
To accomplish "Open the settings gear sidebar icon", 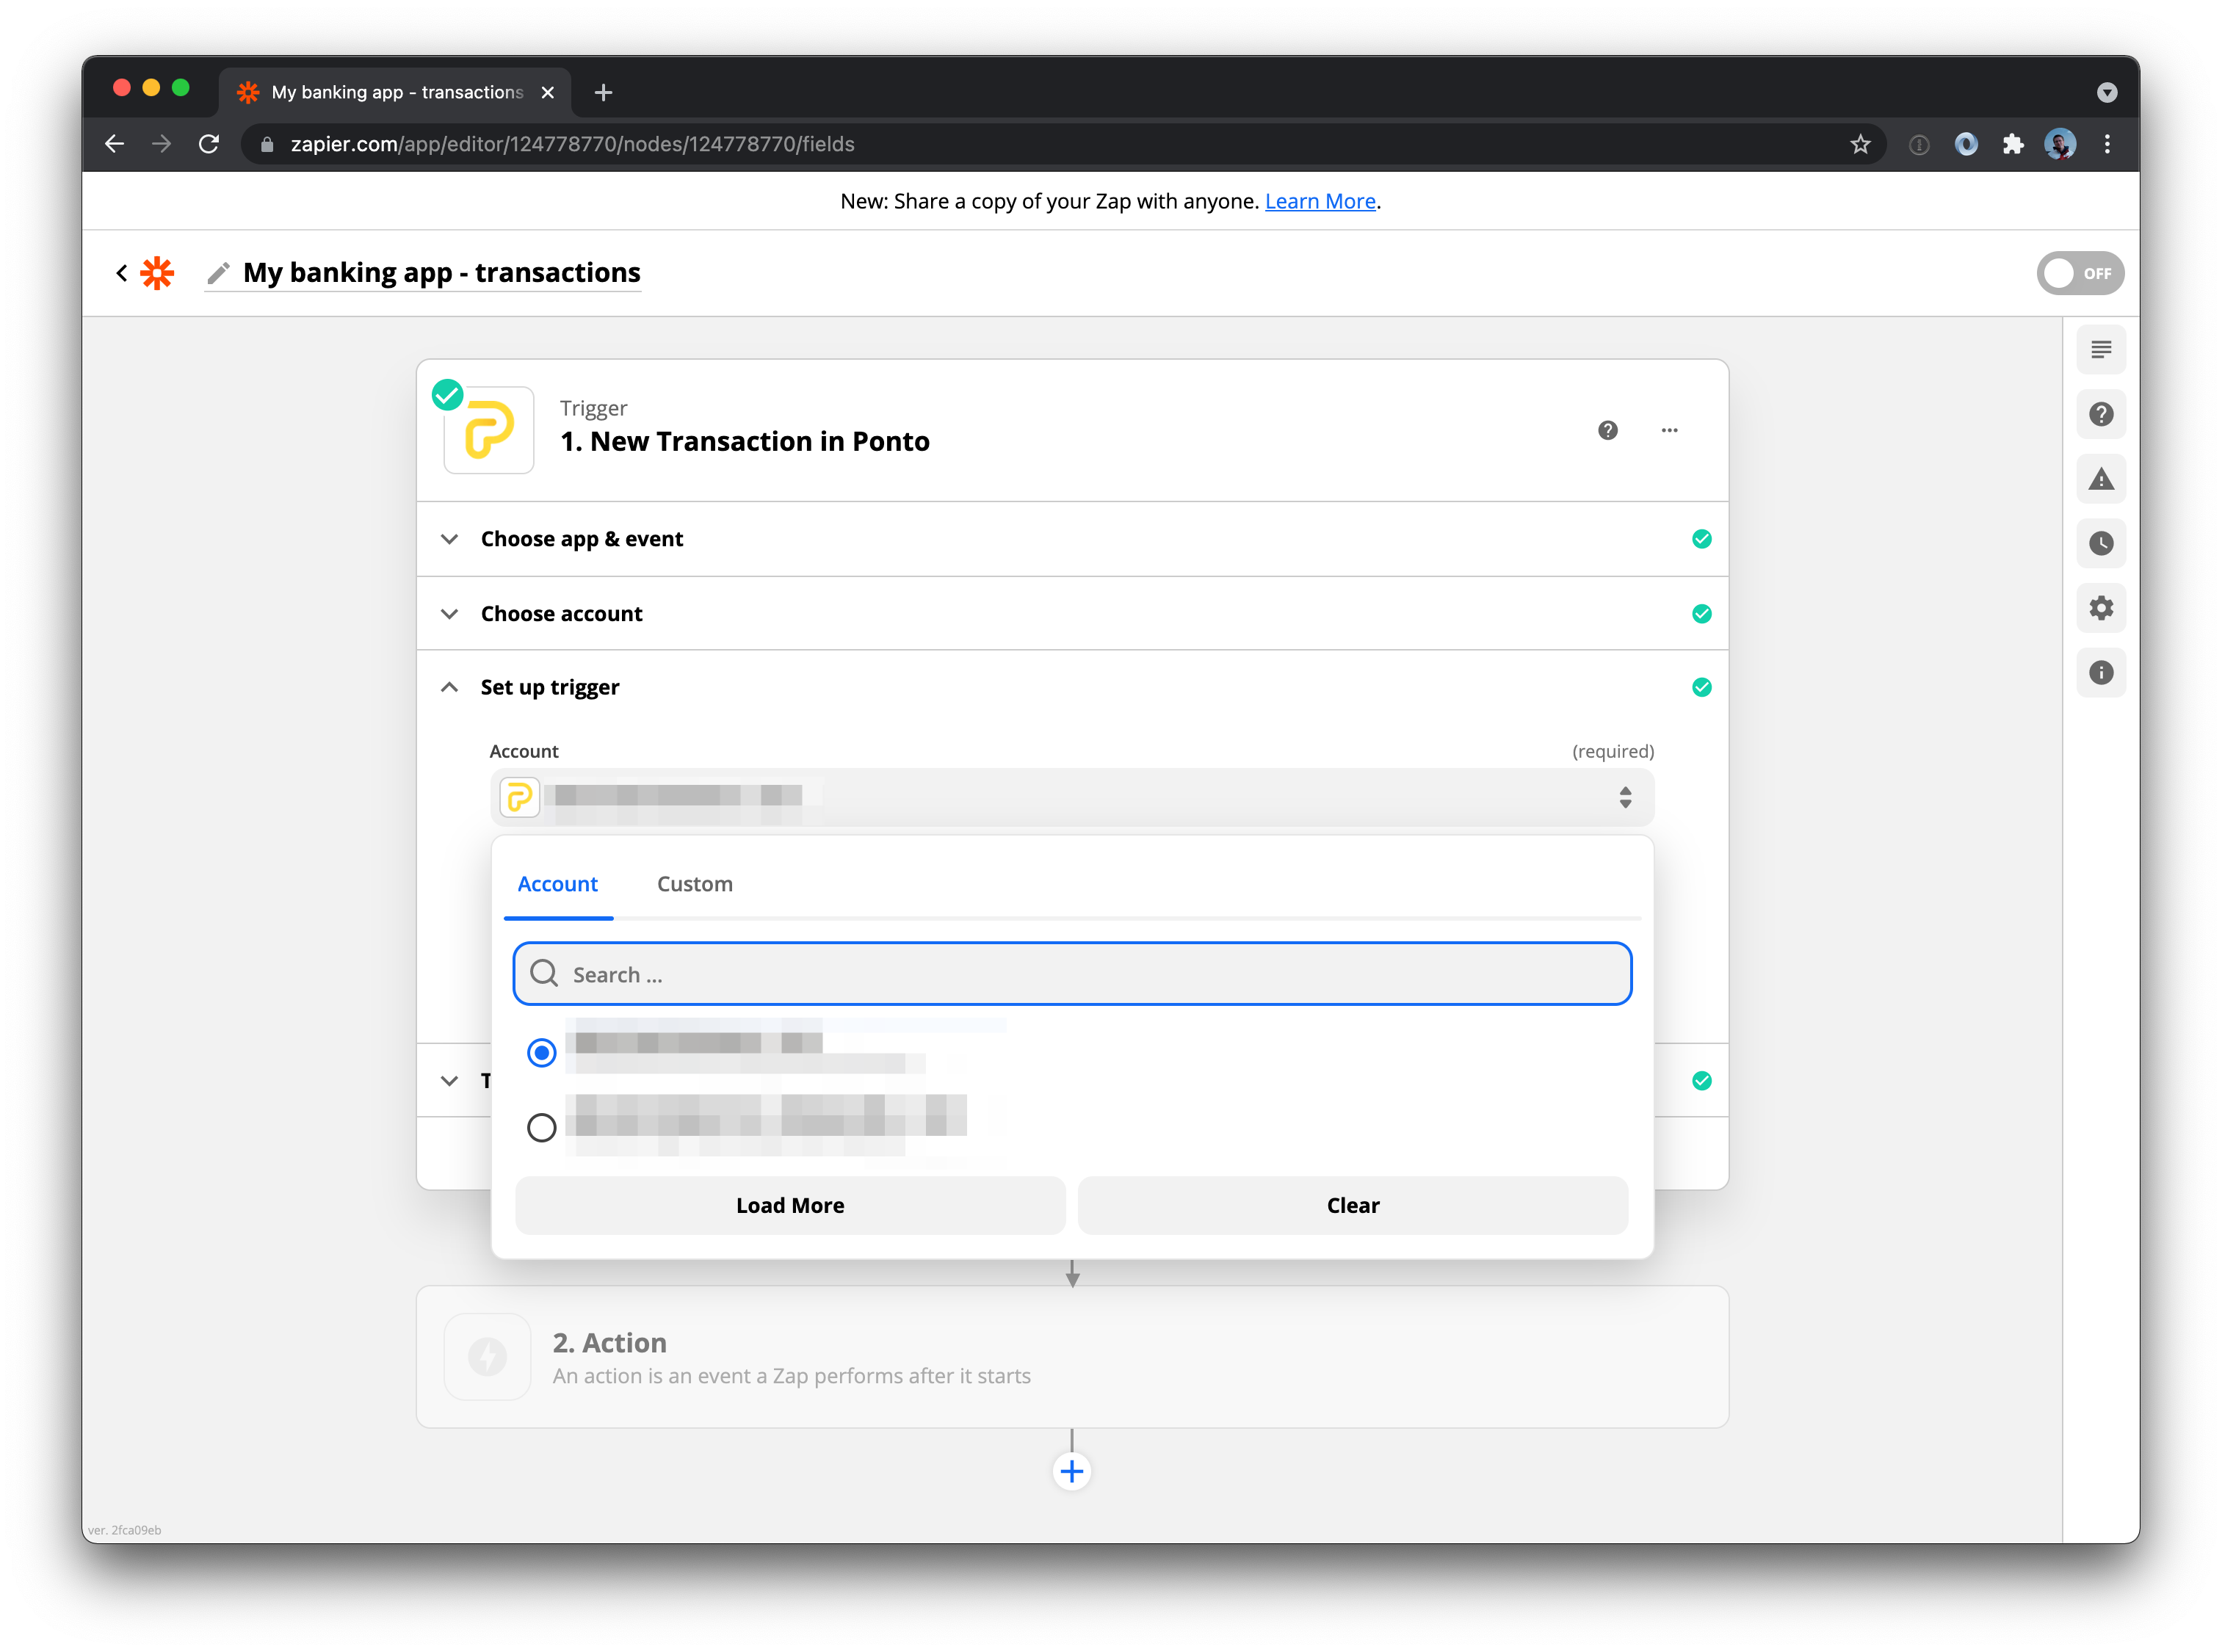I will (x=2100, y=608).
